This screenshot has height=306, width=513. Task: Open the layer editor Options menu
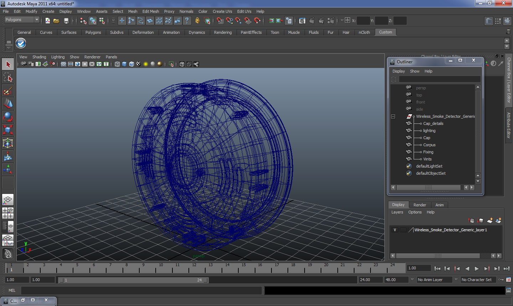(x=415, y=212)
